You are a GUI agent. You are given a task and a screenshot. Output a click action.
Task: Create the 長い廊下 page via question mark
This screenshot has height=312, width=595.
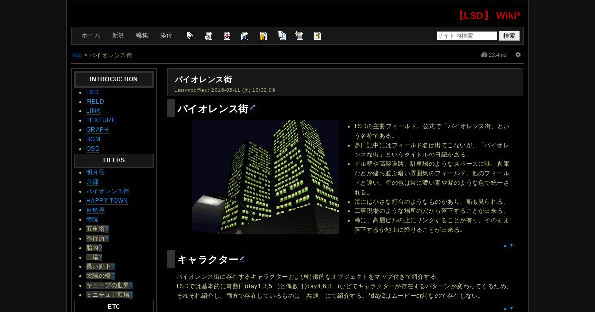point(113,266)
